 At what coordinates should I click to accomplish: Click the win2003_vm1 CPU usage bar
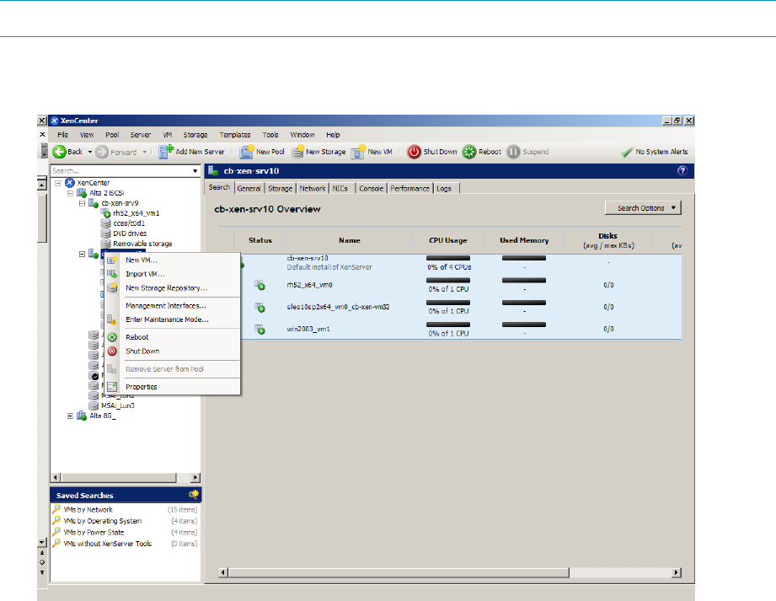click(448, 325)
